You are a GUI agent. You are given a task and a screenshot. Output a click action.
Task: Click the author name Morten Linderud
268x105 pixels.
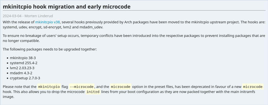[x=39, y=16]
